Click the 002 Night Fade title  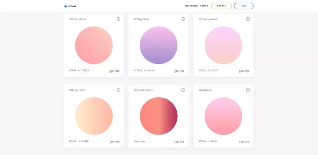[142, 19]
